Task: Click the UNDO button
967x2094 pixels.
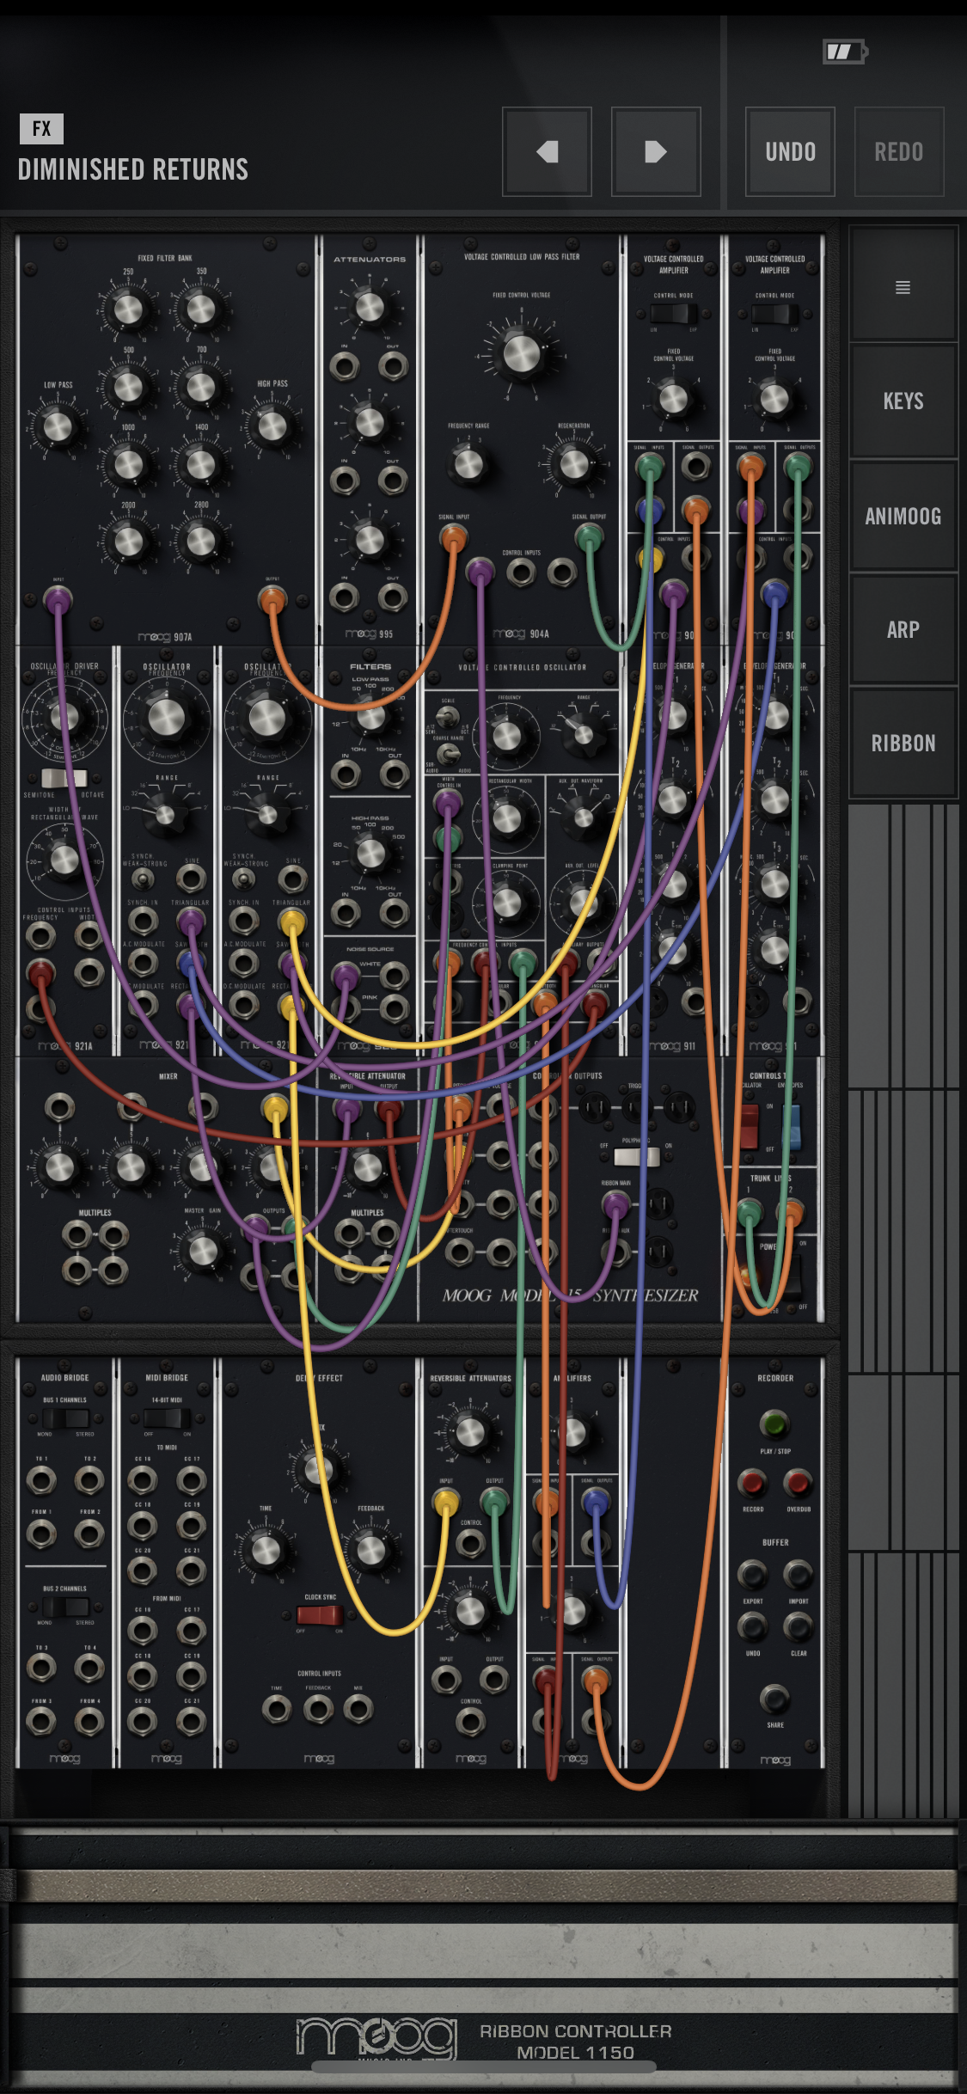Action: pyautogui.click(x=790, y=152)
